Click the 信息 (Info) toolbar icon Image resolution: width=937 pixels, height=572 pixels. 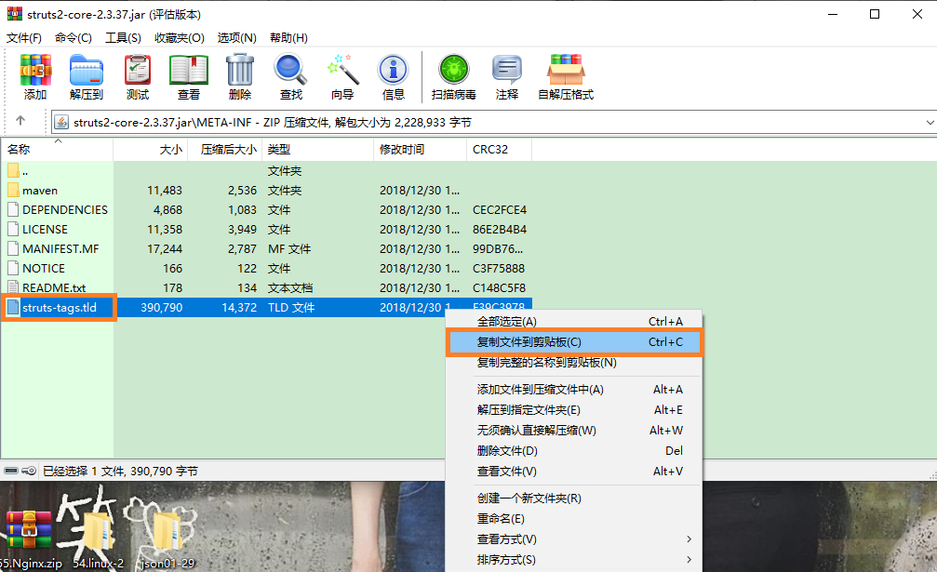(393, 76)
